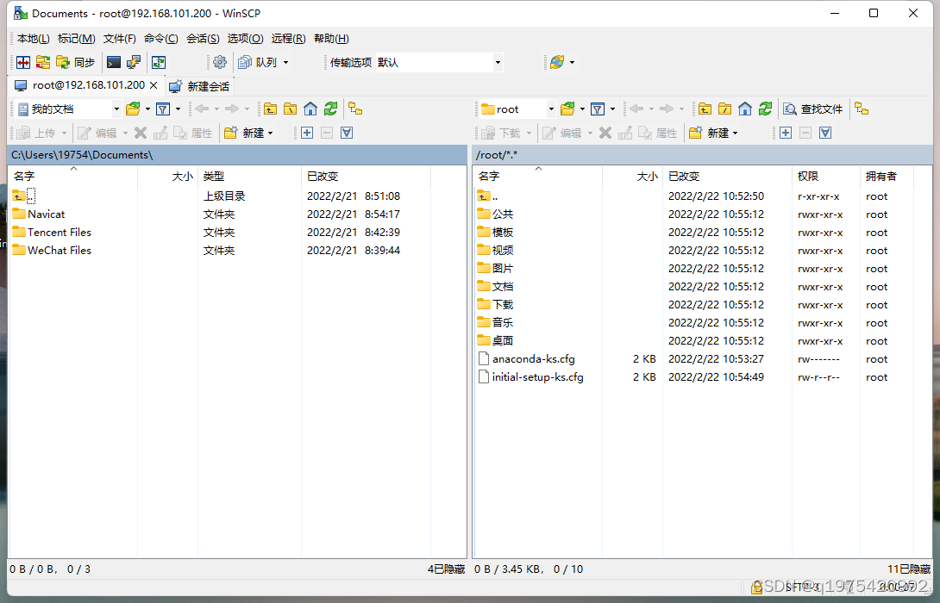The height and width of the screenshot is (603, 940).
Task: Select the Navicat folder
Action: tap(47, 214)
